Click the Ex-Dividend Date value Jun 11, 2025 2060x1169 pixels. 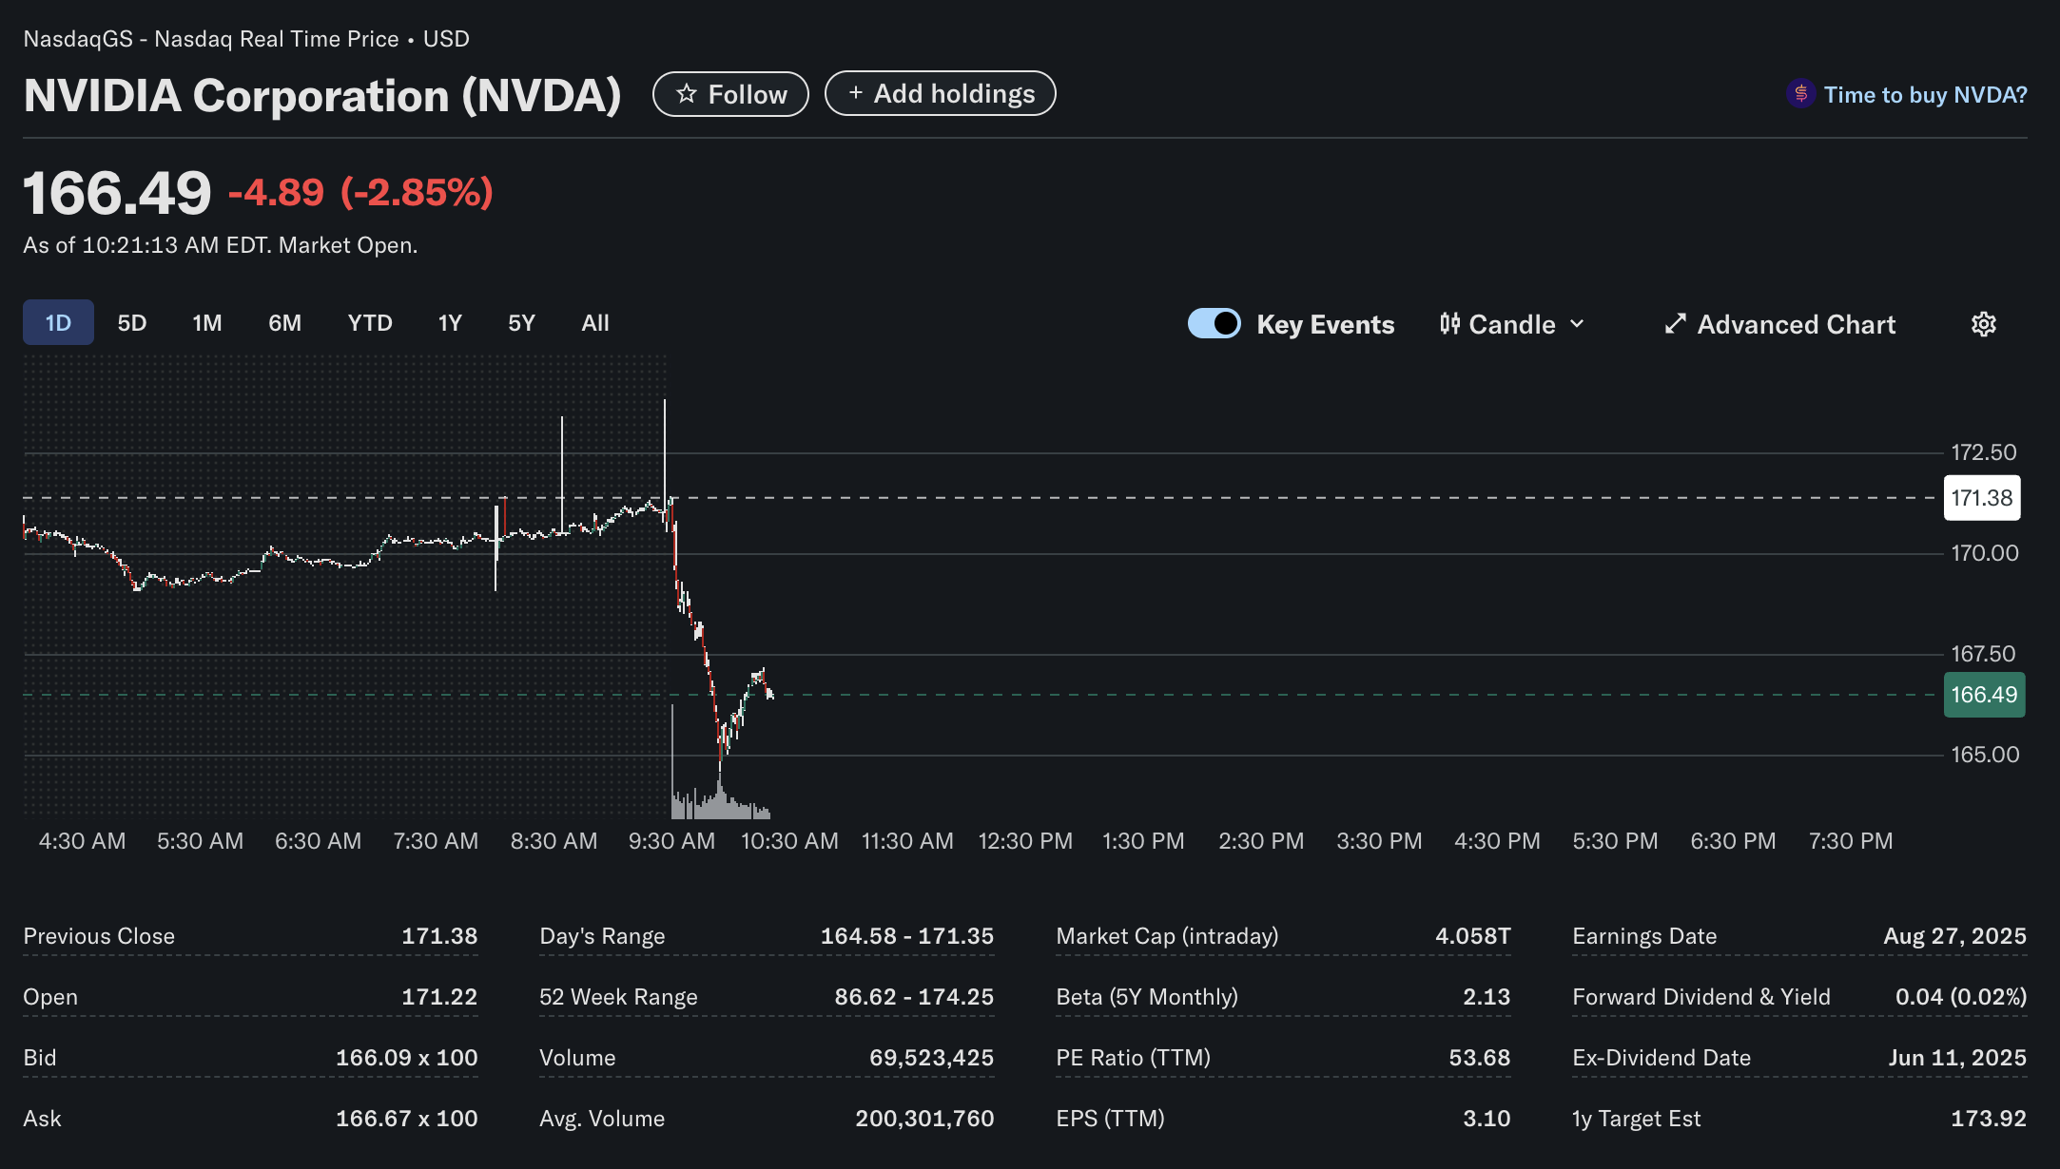click(1957, 1058)
